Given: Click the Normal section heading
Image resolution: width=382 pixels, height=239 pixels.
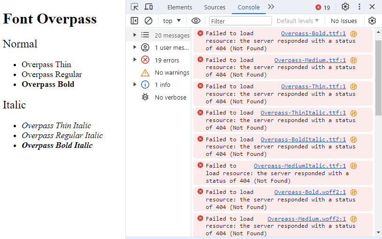Looking at the screenshot, I should [20, 44].
